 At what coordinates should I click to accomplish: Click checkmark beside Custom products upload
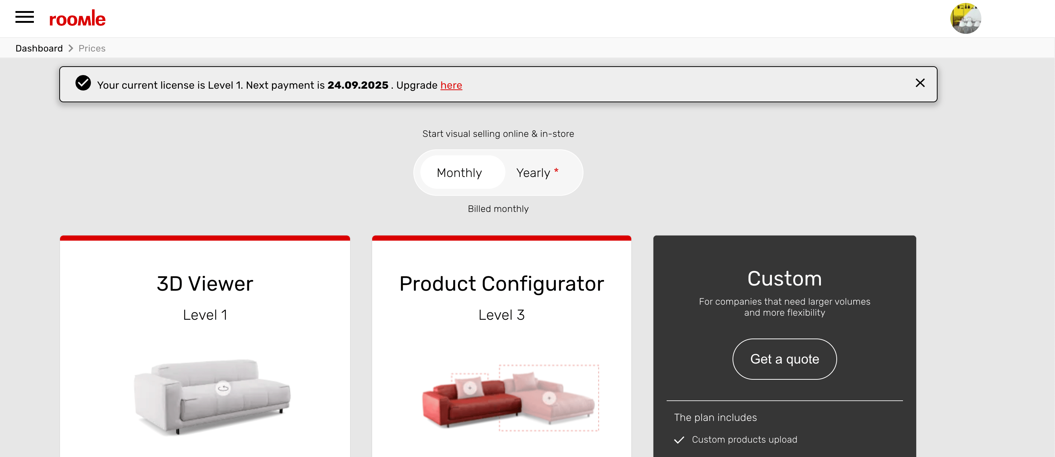(x=679, y=440)
